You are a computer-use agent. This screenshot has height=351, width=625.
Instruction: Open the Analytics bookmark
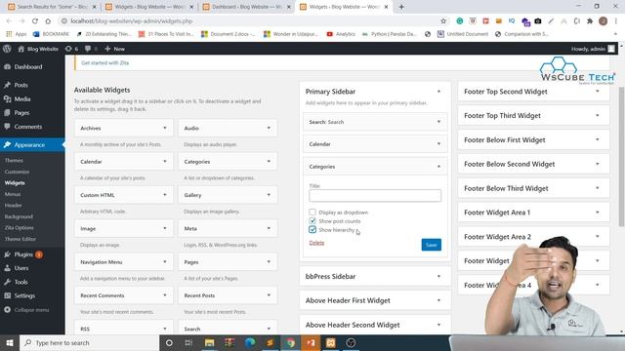pos(341,34)
